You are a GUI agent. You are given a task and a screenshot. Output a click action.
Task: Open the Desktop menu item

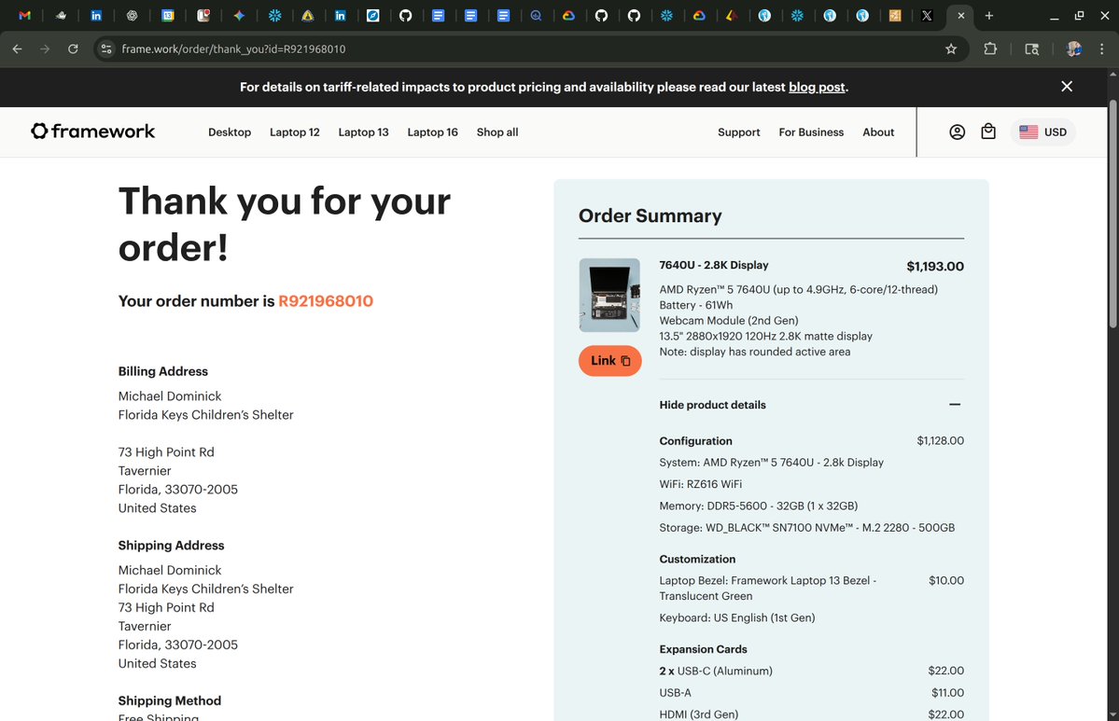pyautogui.click(x=230, y=132)
